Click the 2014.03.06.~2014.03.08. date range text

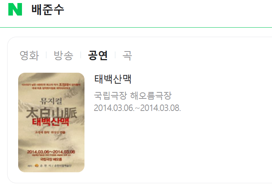pyautogui.click(x=138, y=108)
